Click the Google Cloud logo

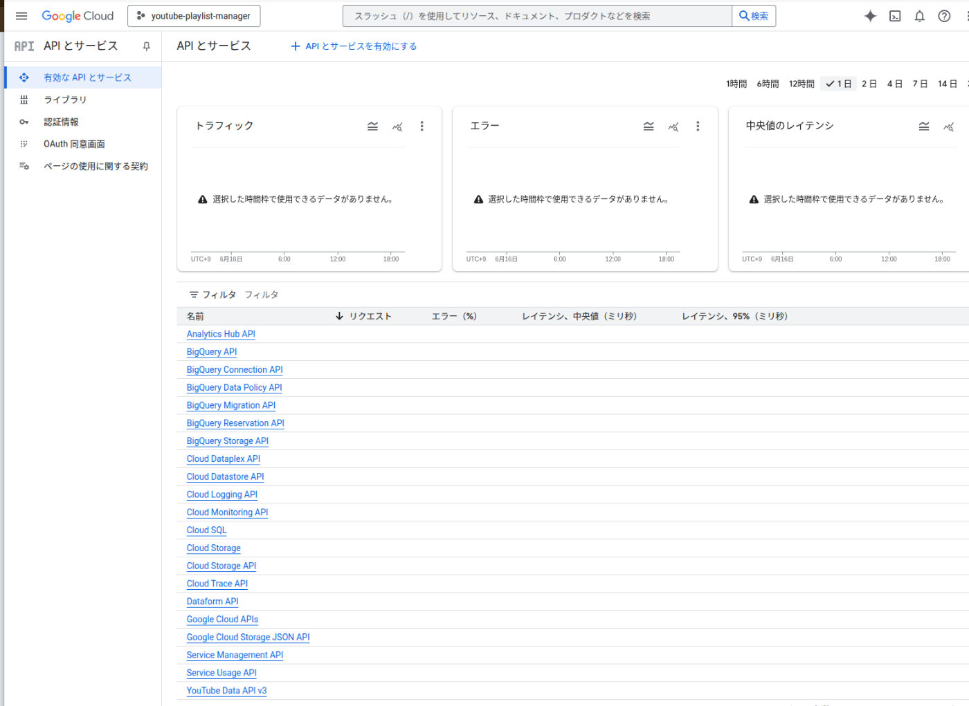point(78,16)
